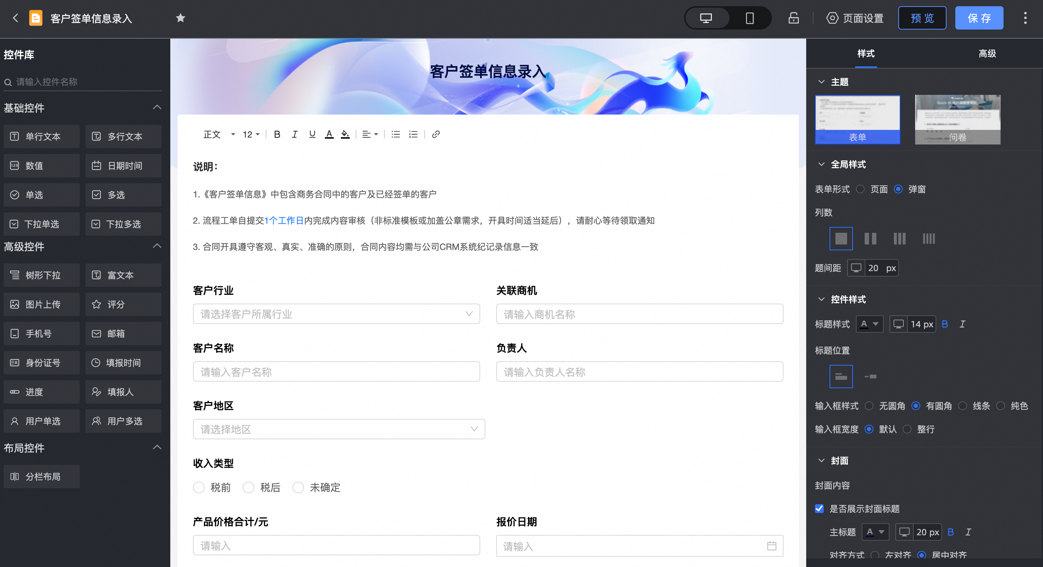Select the 税后 income type option

click(249, 488)
